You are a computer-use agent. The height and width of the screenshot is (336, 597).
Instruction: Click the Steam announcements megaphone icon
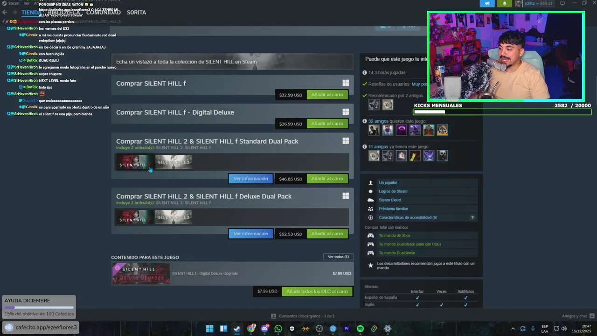click(487, 3)
